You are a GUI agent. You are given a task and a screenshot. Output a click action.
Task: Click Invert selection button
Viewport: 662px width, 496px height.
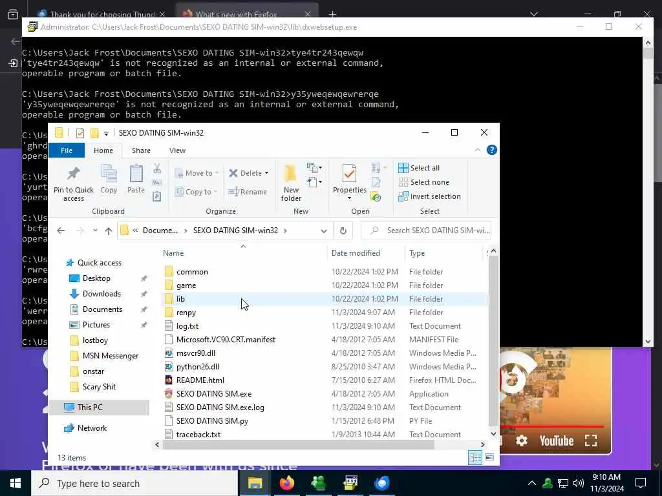[429, 196]
